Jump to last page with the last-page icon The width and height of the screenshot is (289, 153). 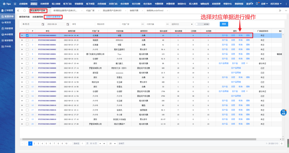(104, 143)
